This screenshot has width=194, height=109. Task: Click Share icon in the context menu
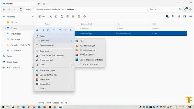click(x=60, y=30)
